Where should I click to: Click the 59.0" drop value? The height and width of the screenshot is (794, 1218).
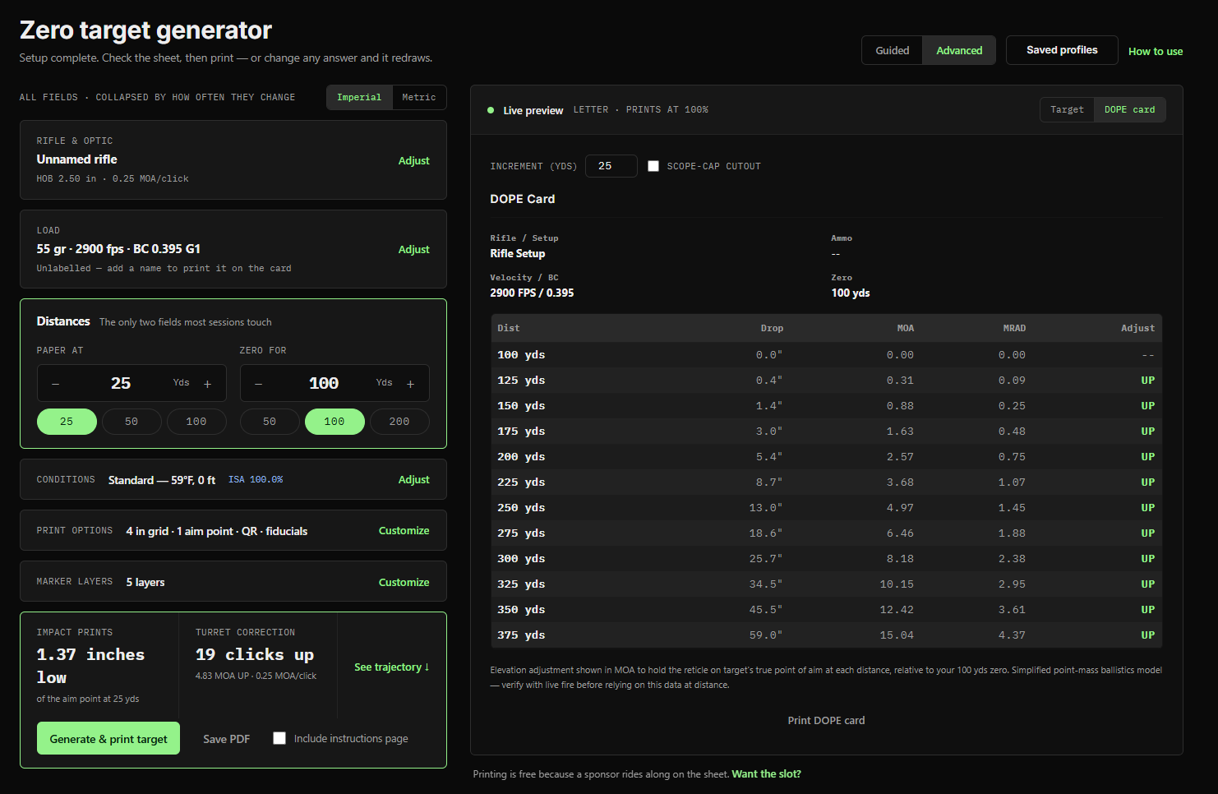(x=766, y=635)
